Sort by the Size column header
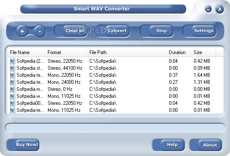 [204, 52]
